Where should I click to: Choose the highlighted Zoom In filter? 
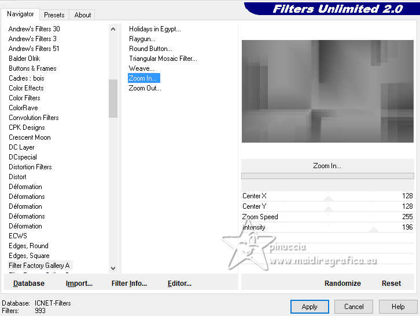(x=144, y=78)
